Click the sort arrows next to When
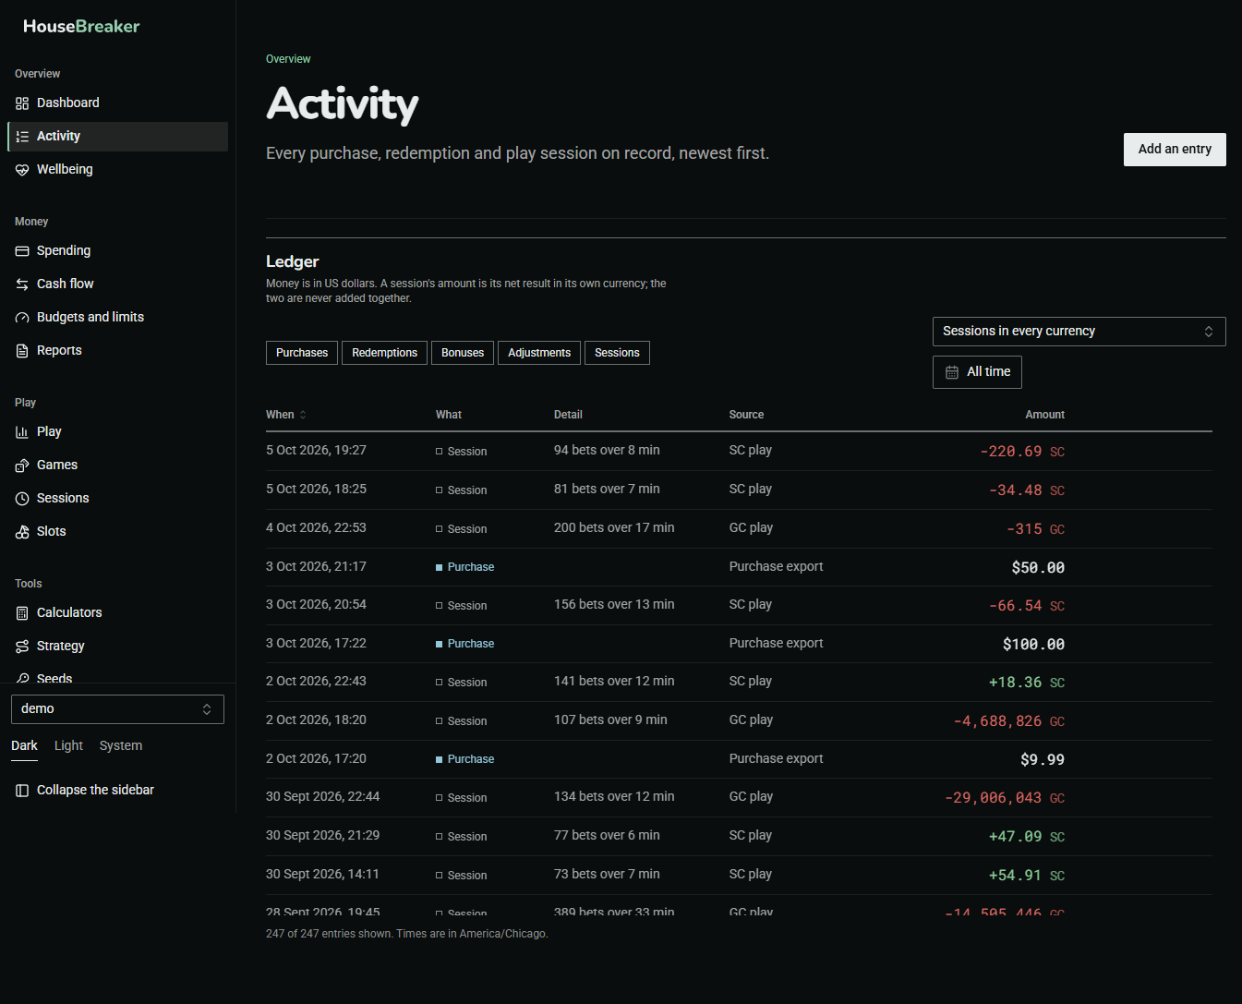The width and height of the screenshot is (1242, 1004). click(x=303, y=415)
